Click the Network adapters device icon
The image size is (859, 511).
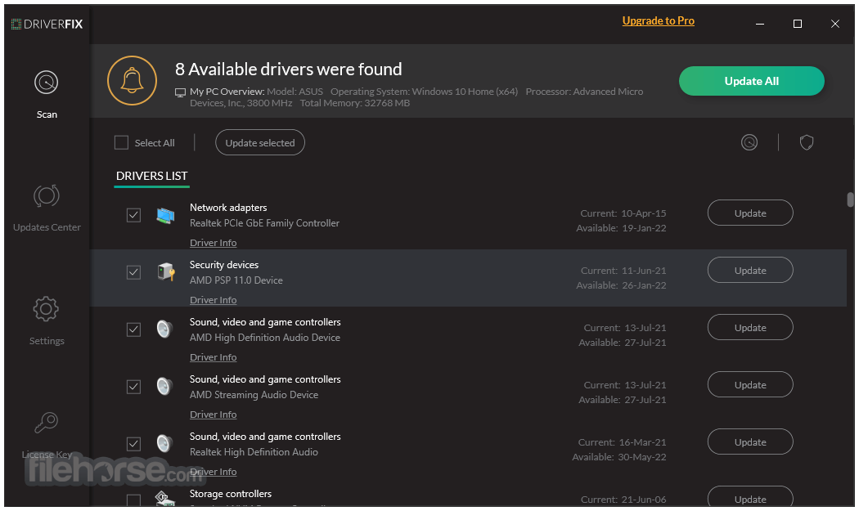165,215
